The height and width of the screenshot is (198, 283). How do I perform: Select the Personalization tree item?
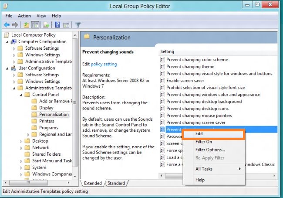click(x=54, y=114)
